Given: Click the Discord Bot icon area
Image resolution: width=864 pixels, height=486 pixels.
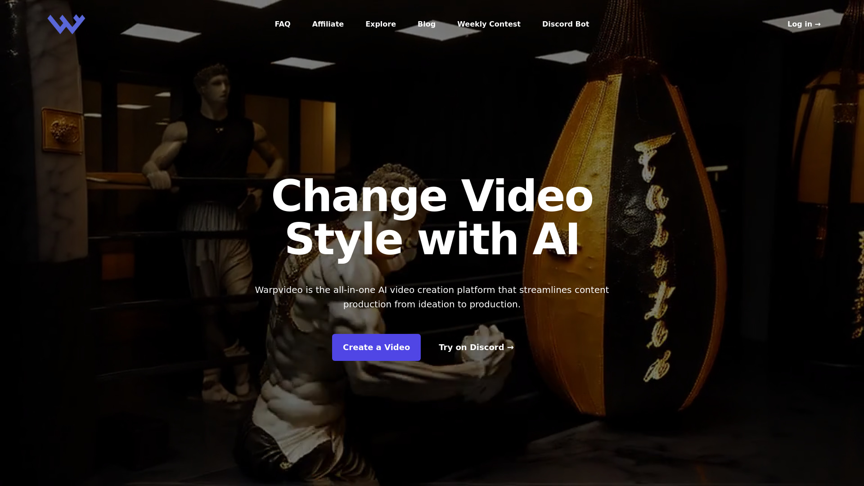Looking at the screenshot, I should [x=566, y=24].
